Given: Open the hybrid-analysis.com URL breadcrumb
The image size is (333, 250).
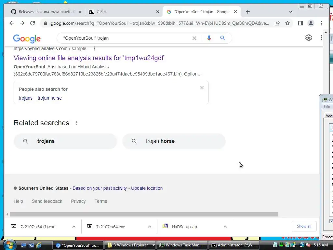Looking at the screenshot, I should point(50,49).
